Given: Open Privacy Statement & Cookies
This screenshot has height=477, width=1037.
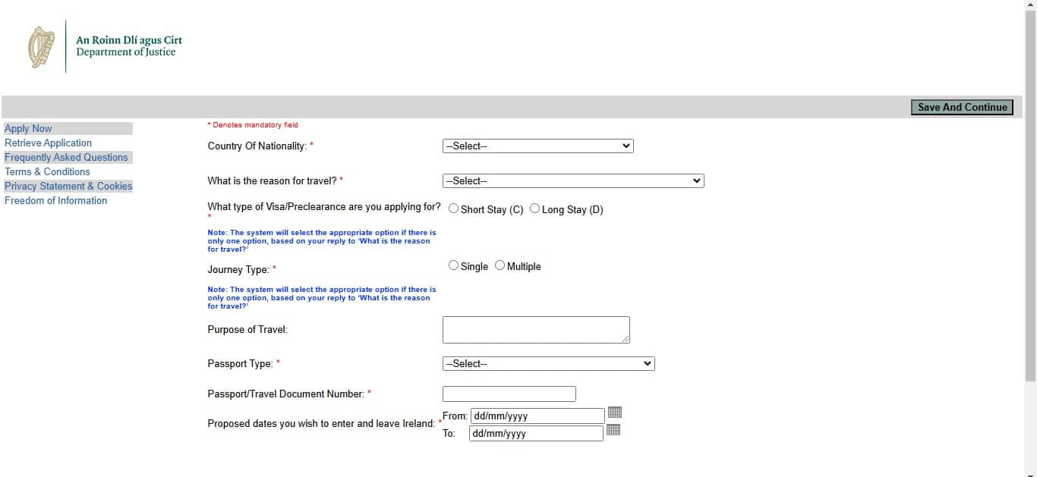Looking at the screenshot, I should pyautogui.click(x=68, y=186).
